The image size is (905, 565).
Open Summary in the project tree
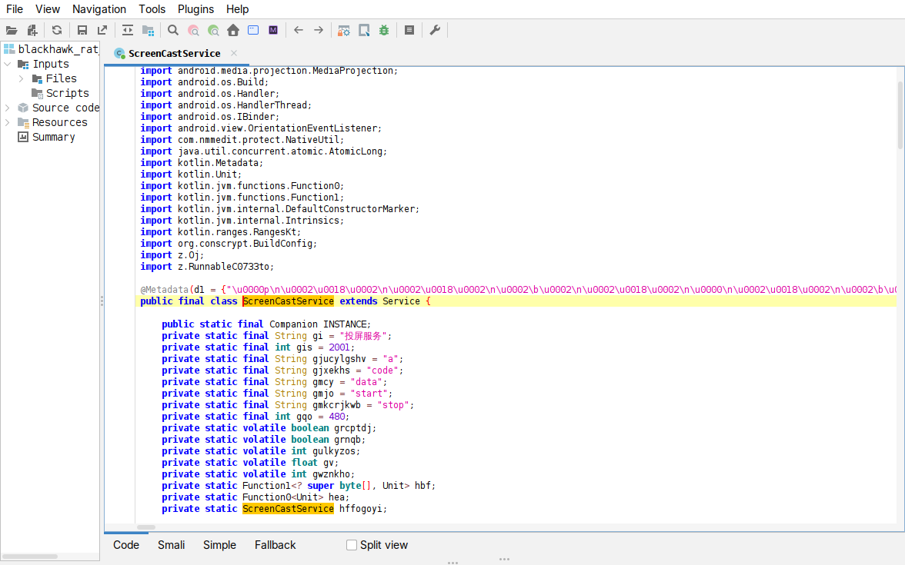tap(54, 137)
